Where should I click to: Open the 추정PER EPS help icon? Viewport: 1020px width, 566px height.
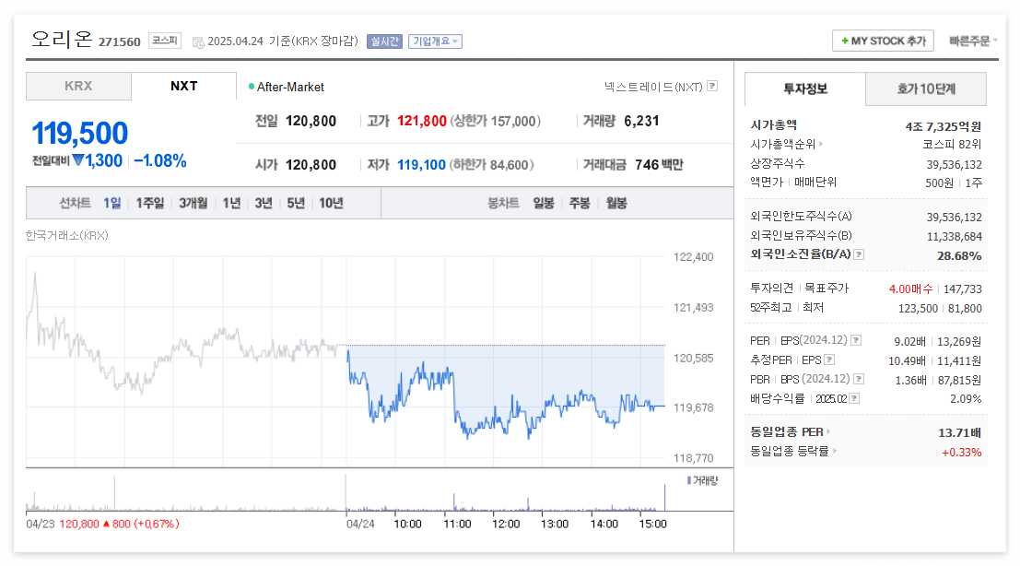click(829, 360)
